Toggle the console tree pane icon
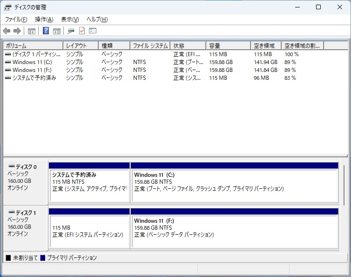The image size is (351, 277). tap(32, 31)
